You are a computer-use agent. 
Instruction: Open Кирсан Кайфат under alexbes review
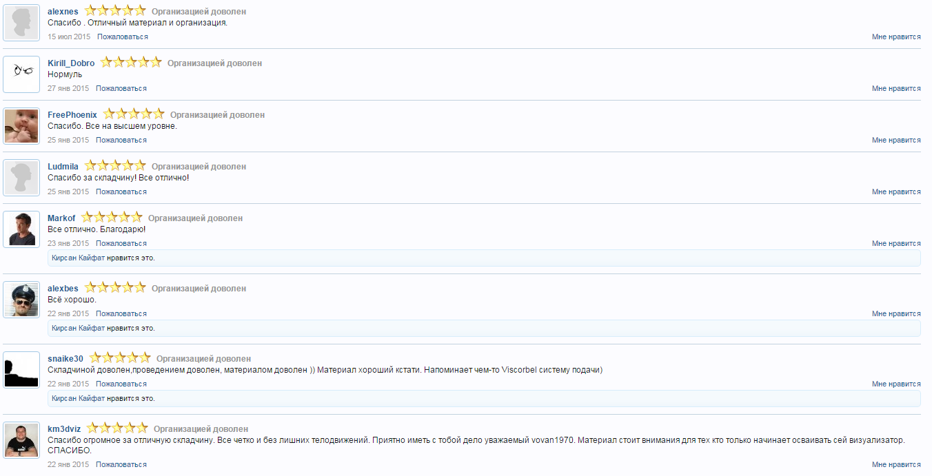78,329
